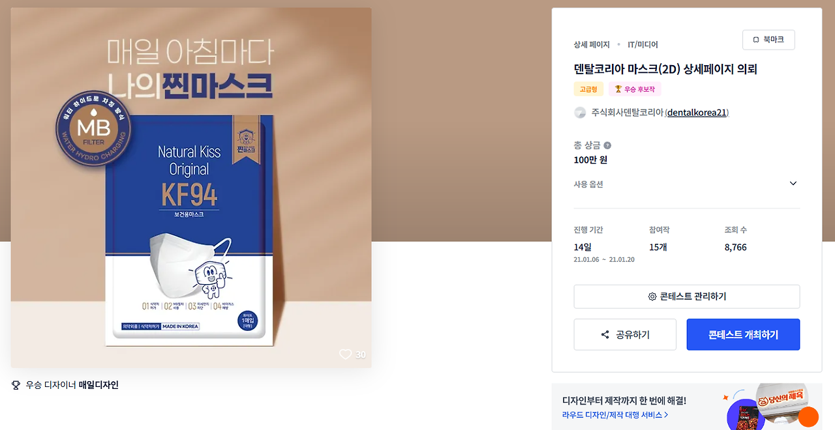Open 라우드 디자인/제작 대행 서비스 link
Viewport: 835px width, 430px height.
click(x=615, y=415)
